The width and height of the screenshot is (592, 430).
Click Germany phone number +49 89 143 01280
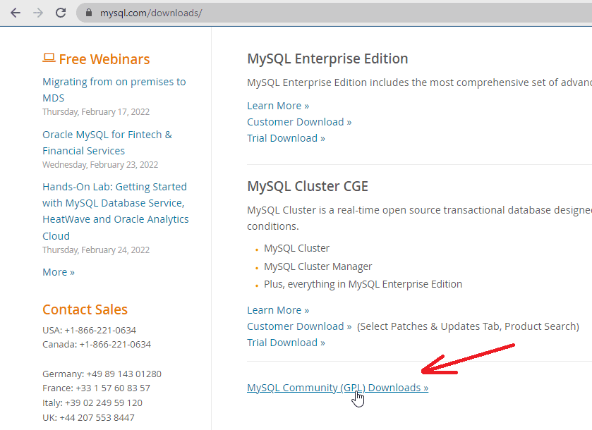coord(124,374)
